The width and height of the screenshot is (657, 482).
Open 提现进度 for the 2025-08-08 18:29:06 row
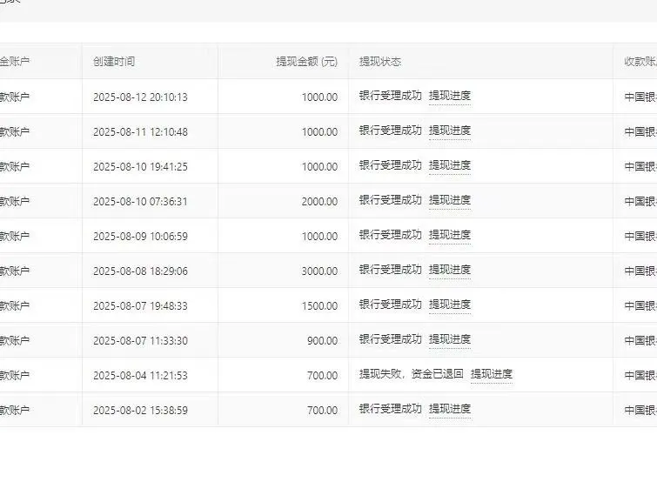pos(450,270)
